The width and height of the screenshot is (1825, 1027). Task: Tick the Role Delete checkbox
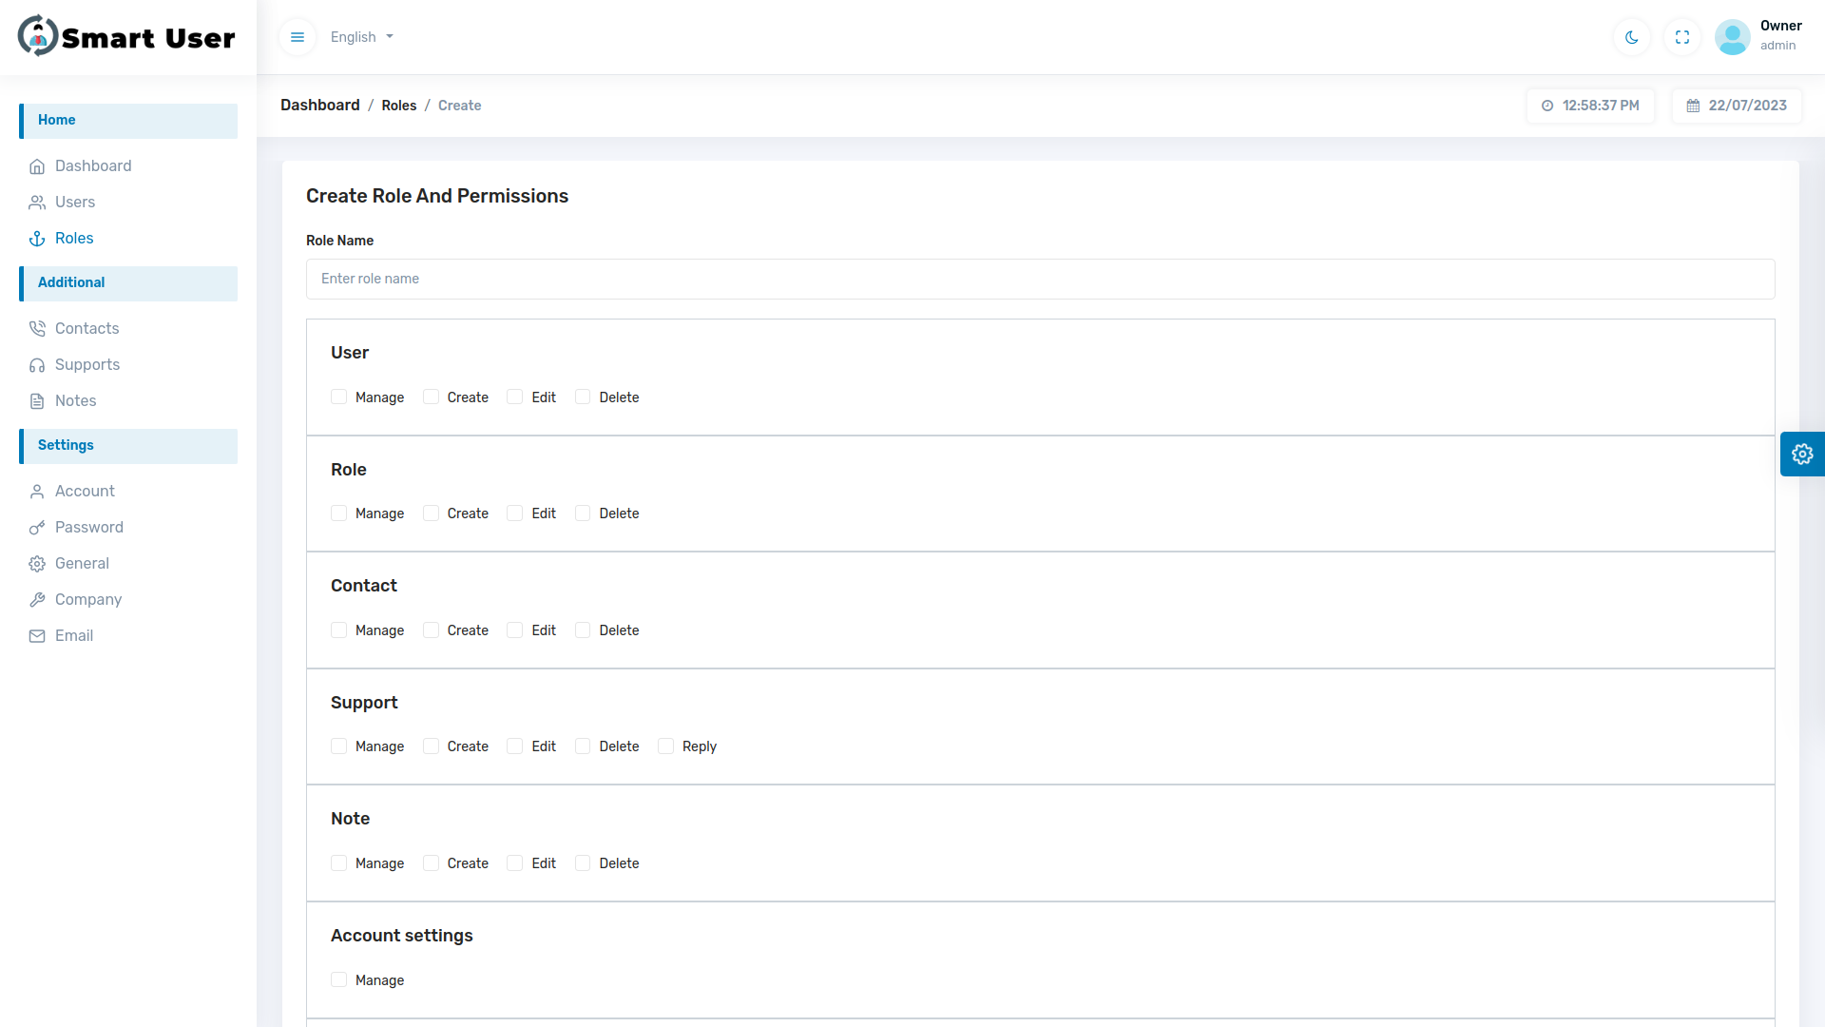pos(583,513)
